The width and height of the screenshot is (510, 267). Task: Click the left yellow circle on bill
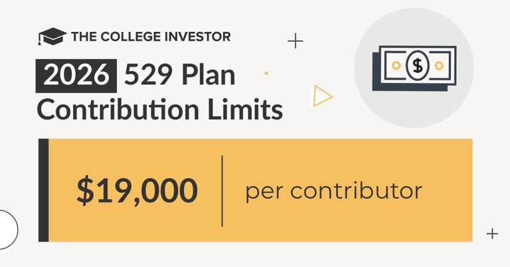(396, 65)
